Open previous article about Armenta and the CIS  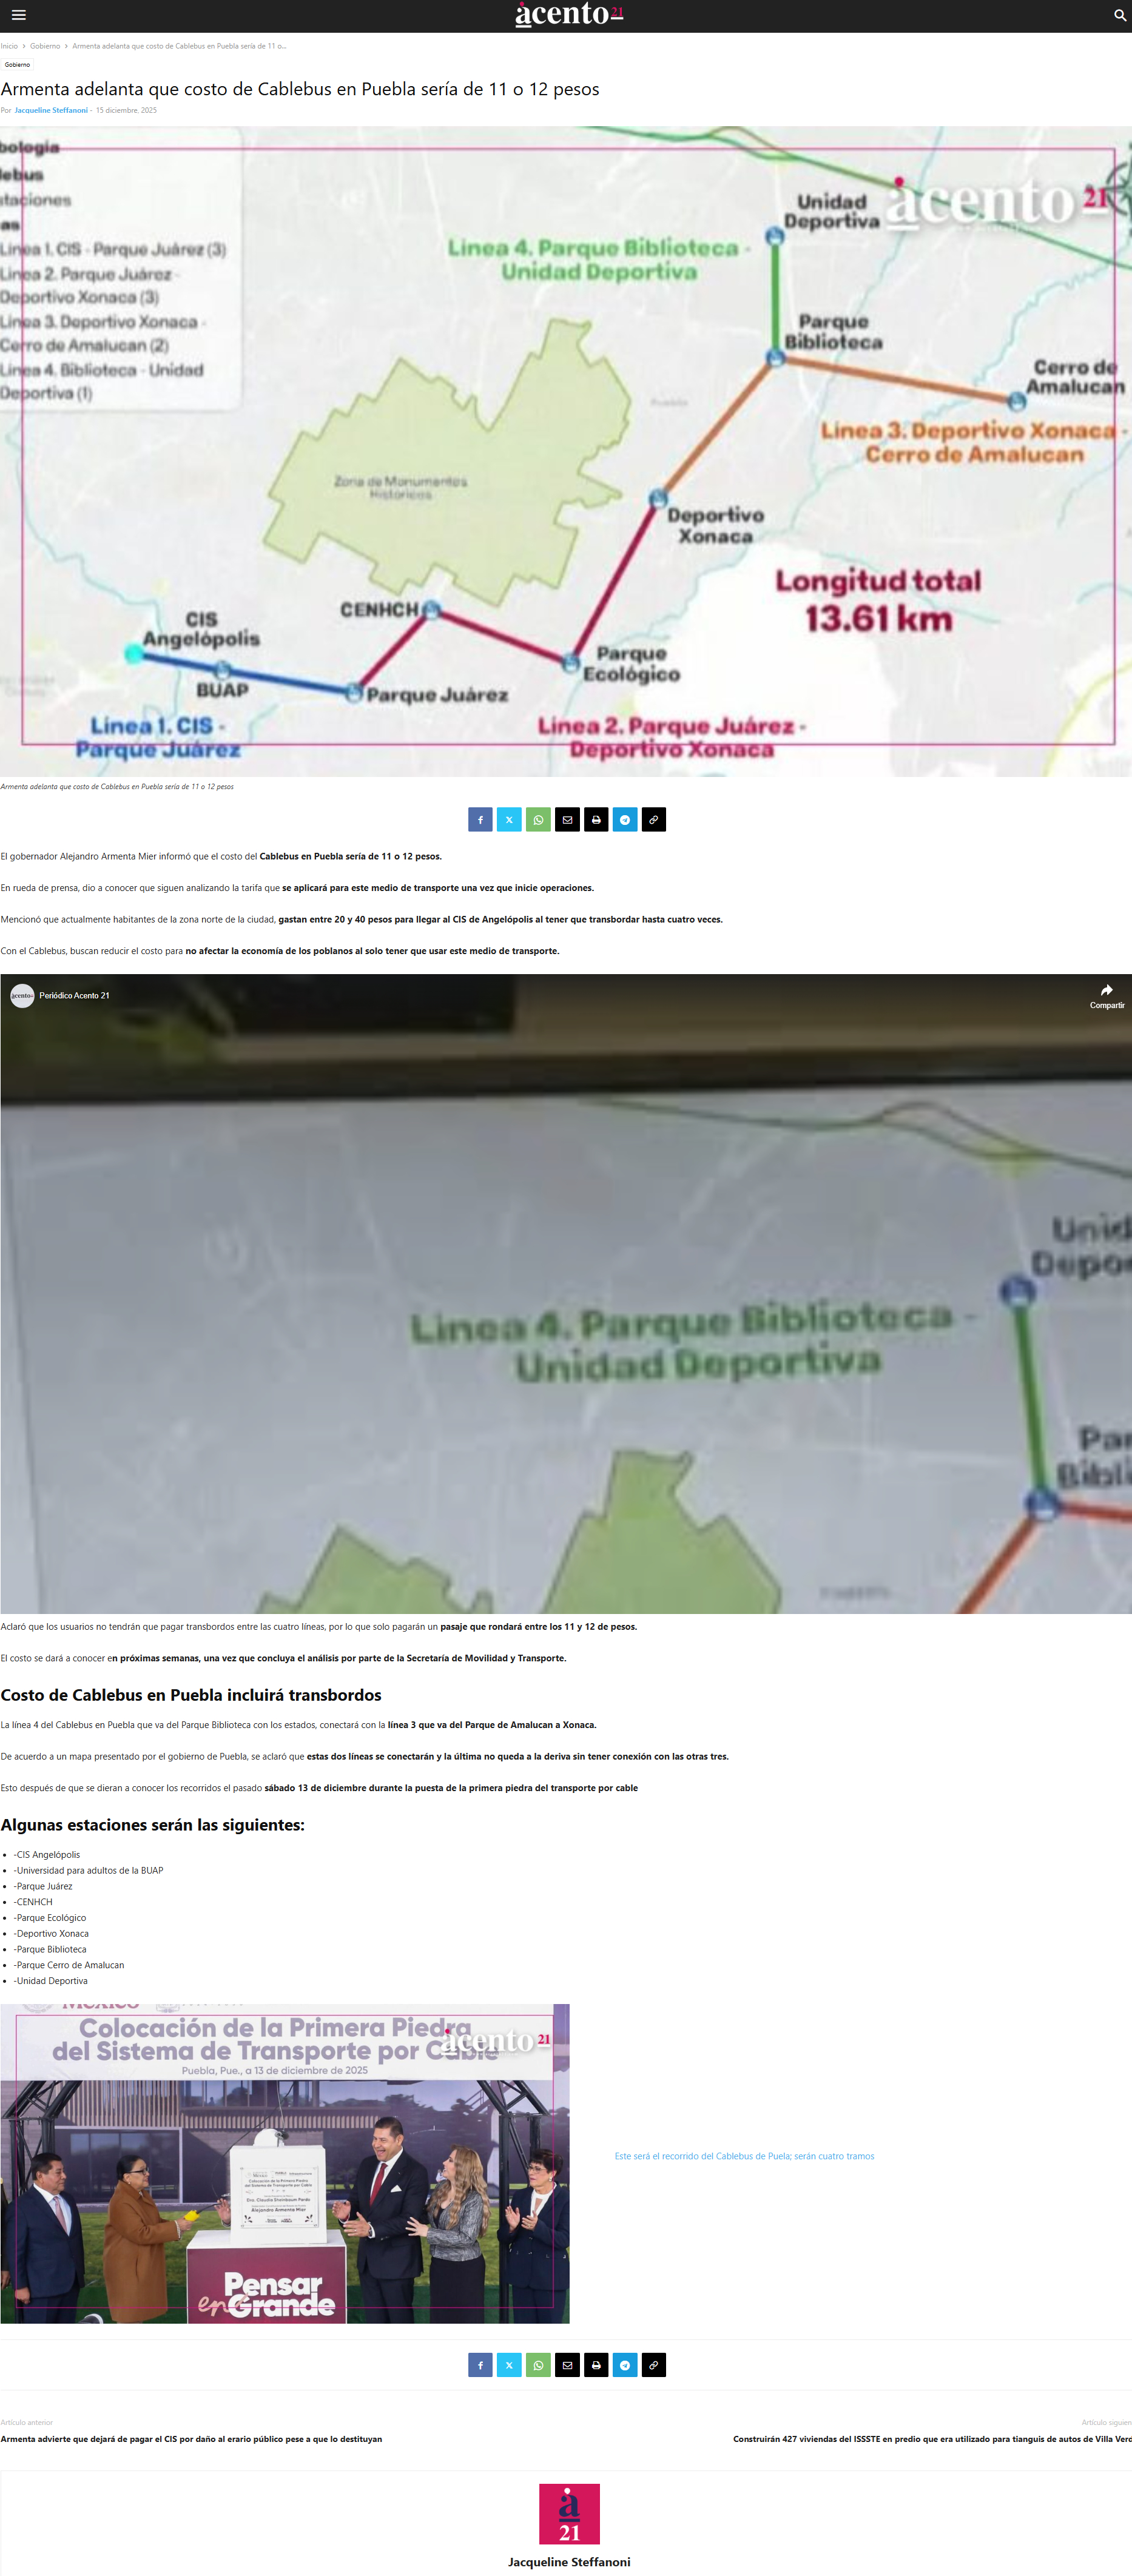[191, 2439]
